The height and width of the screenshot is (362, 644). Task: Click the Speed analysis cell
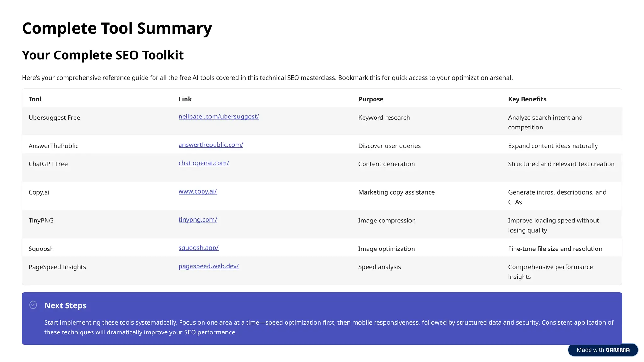pyautogui.click(x=380, y=267)
